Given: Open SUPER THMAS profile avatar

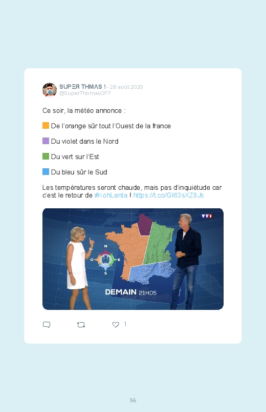Looking at the screenshot, I should [50, 90].
